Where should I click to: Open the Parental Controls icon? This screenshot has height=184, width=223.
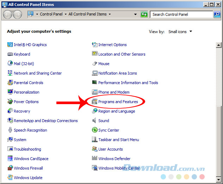point(10,82)
